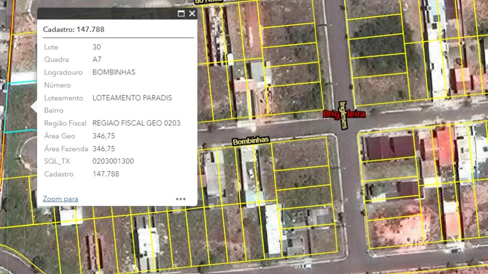Select the value 'REGIAO FISCAL GEO 0203'
The width and height of the screenshot is (488, 274).
(x=136, y=123)
